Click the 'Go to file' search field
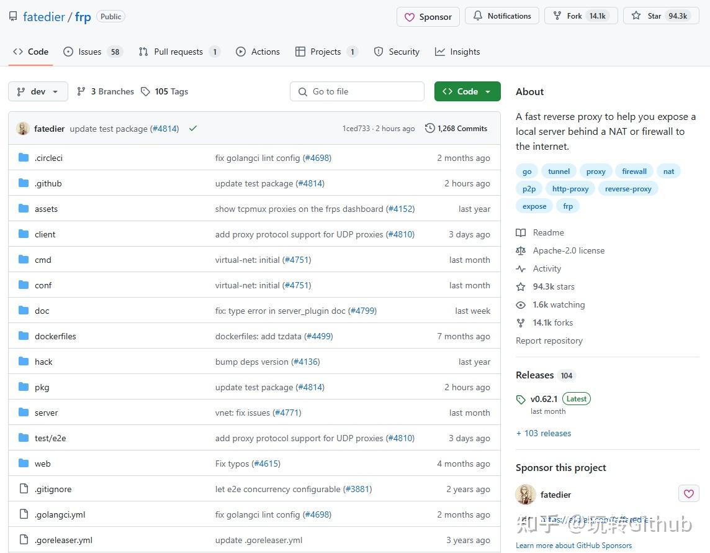Viewport: 710px width, 553px height. tap(357, 91)
